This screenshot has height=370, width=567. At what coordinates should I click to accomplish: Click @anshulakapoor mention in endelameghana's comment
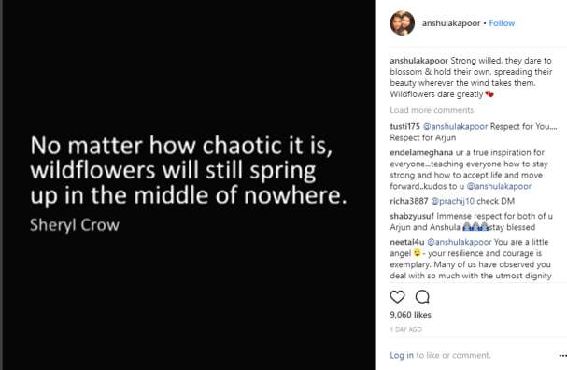click(x=499, y=186)
